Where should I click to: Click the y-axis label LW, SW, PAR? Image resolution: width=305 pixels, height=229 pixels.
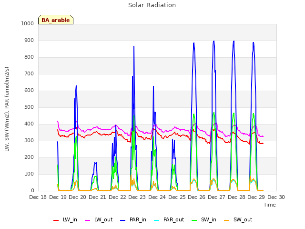tap(7, 109)
